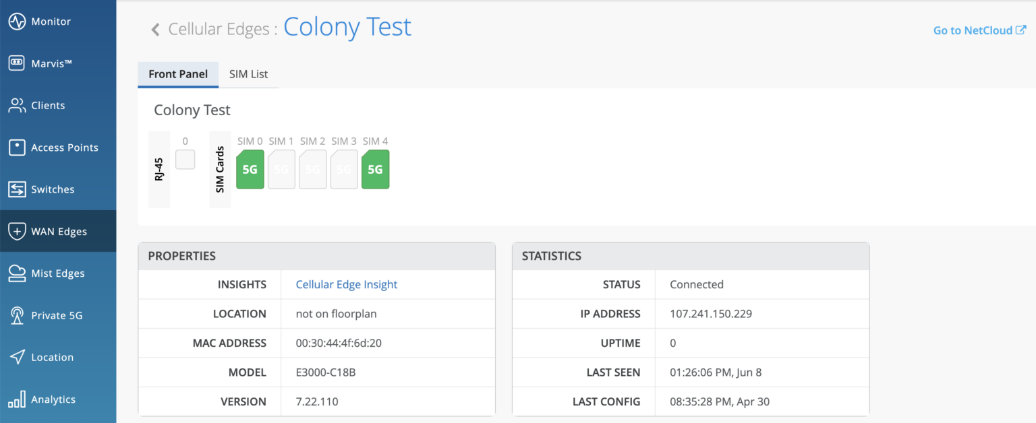1036x423 pixels.
Task: Click the Analytics bar chart icon
Action: 17,399
